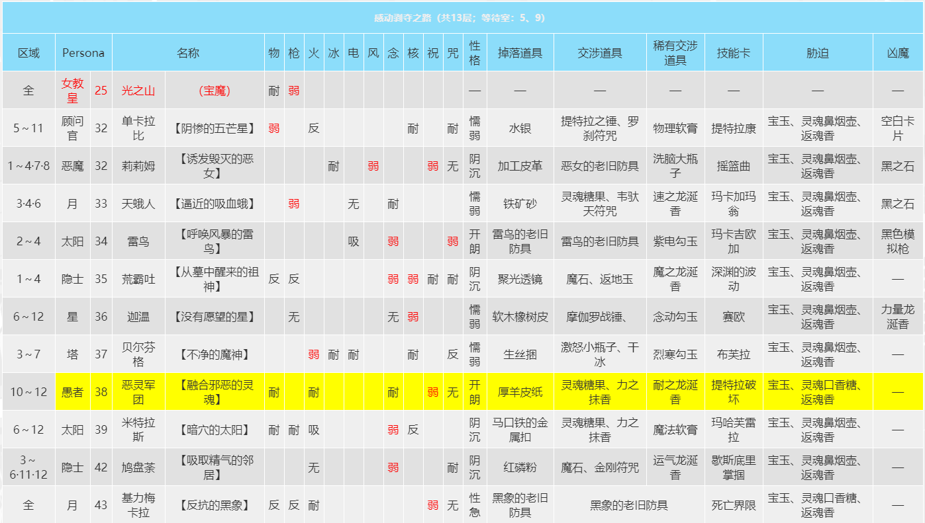Click the red 女教皇 arcana cell

pos(73,91)
